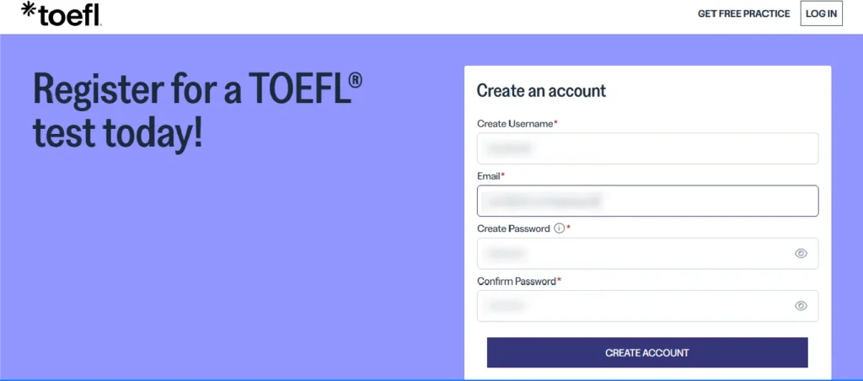The image size is (863, 381).
Task: Toggle visibility eye in Confirm Password field
Action: pos(801,306)
